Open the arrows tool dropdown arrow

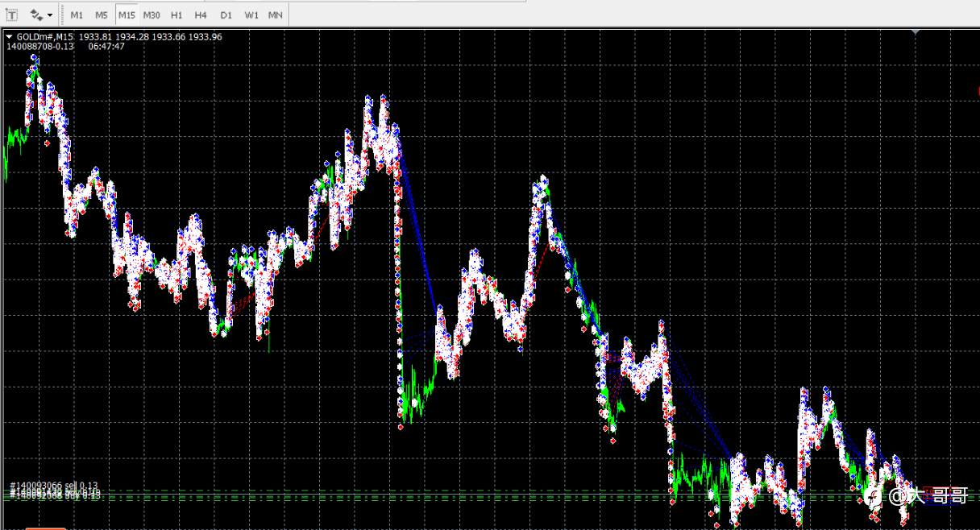[x=50, y=15]
